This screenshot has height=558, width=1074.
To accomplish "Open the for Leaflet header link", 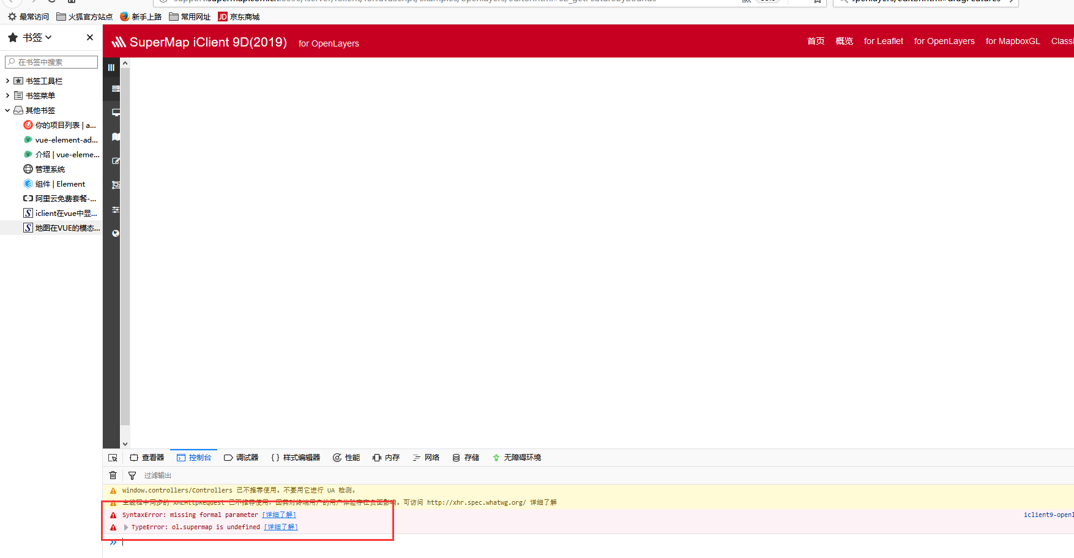I will (x=883, y=41).
